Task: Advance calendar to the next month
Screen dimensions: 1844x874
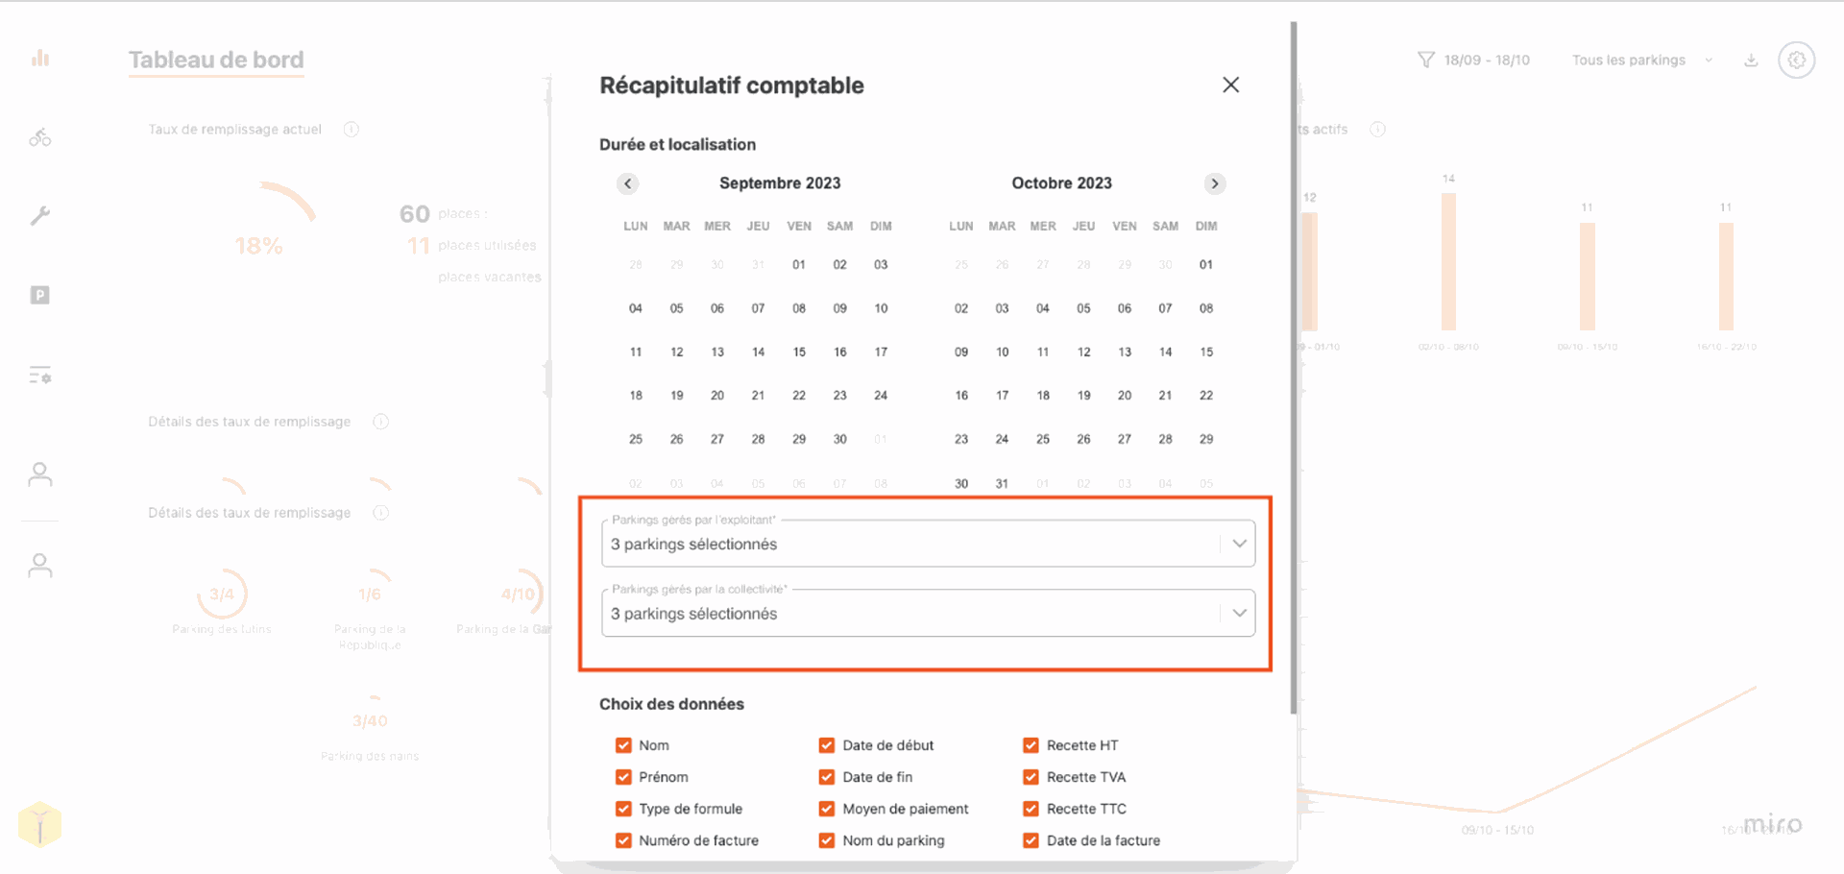Action: pos(1215,183)
